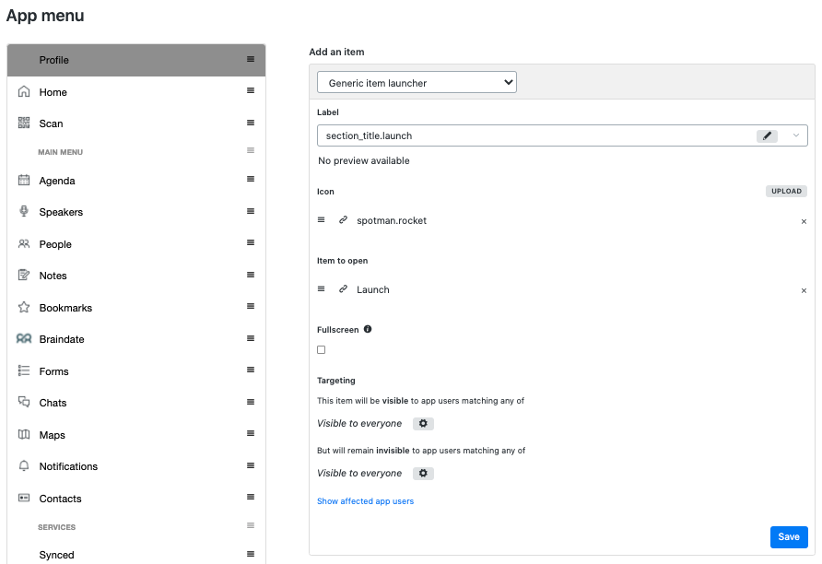Enable the Fullscreen checkbox
Image resolution: width=822 pixels, height=564 pixels.
coord(322,349)
